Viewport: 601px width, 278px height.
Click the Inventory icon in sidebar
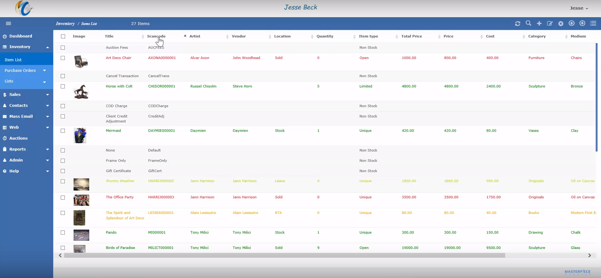point(5,47)
